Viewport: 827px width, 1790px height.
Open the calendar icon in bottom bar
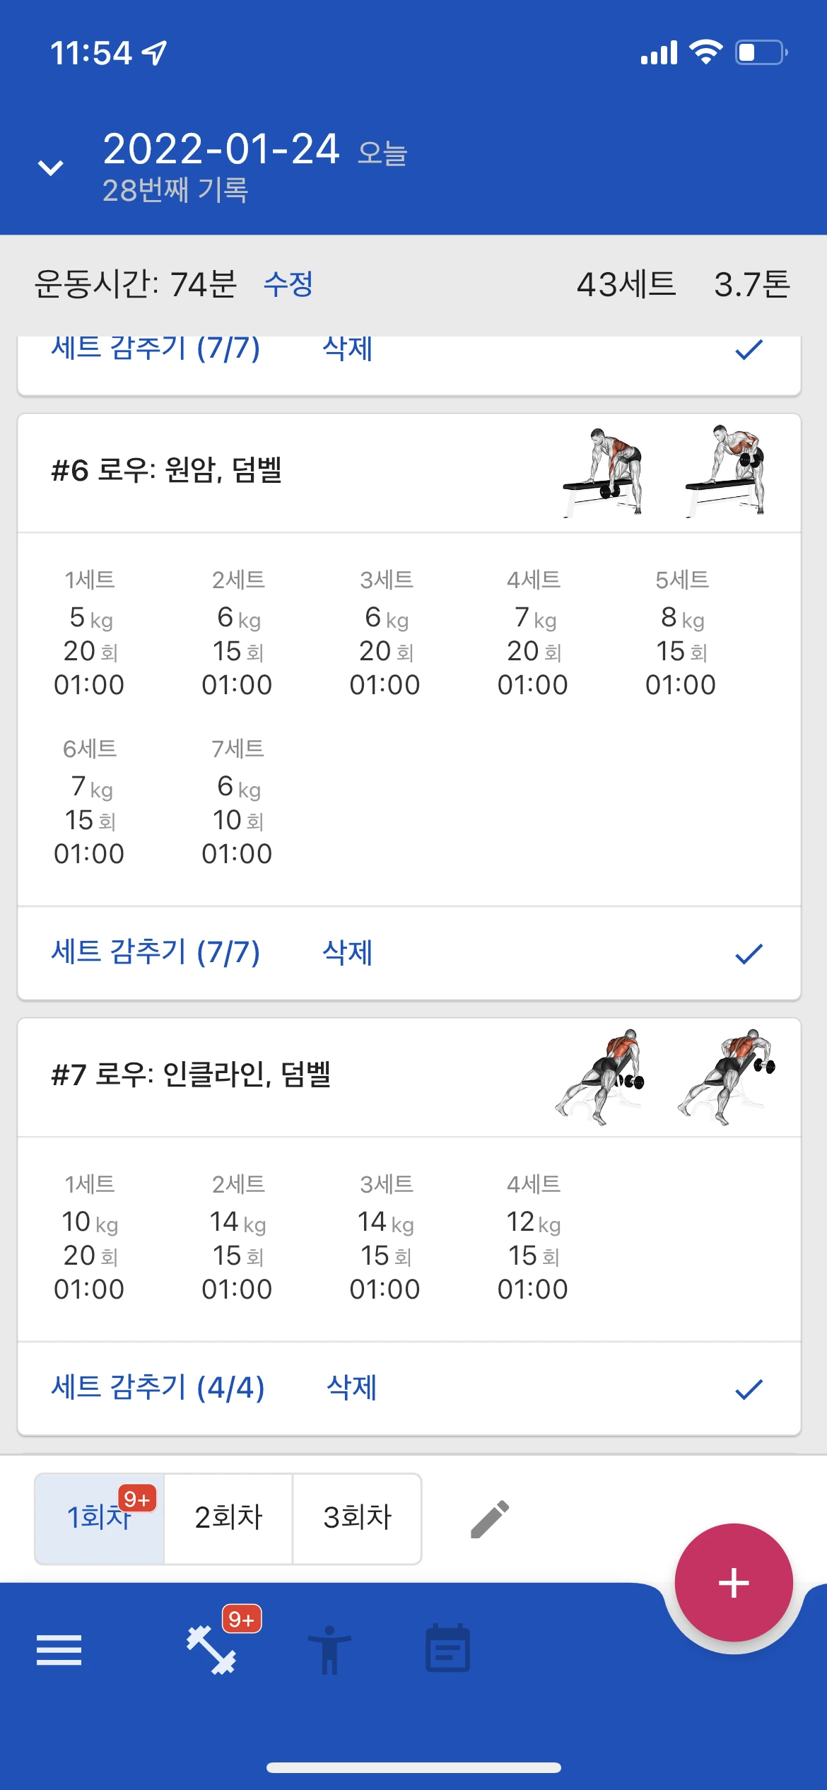pos(447,1648)
